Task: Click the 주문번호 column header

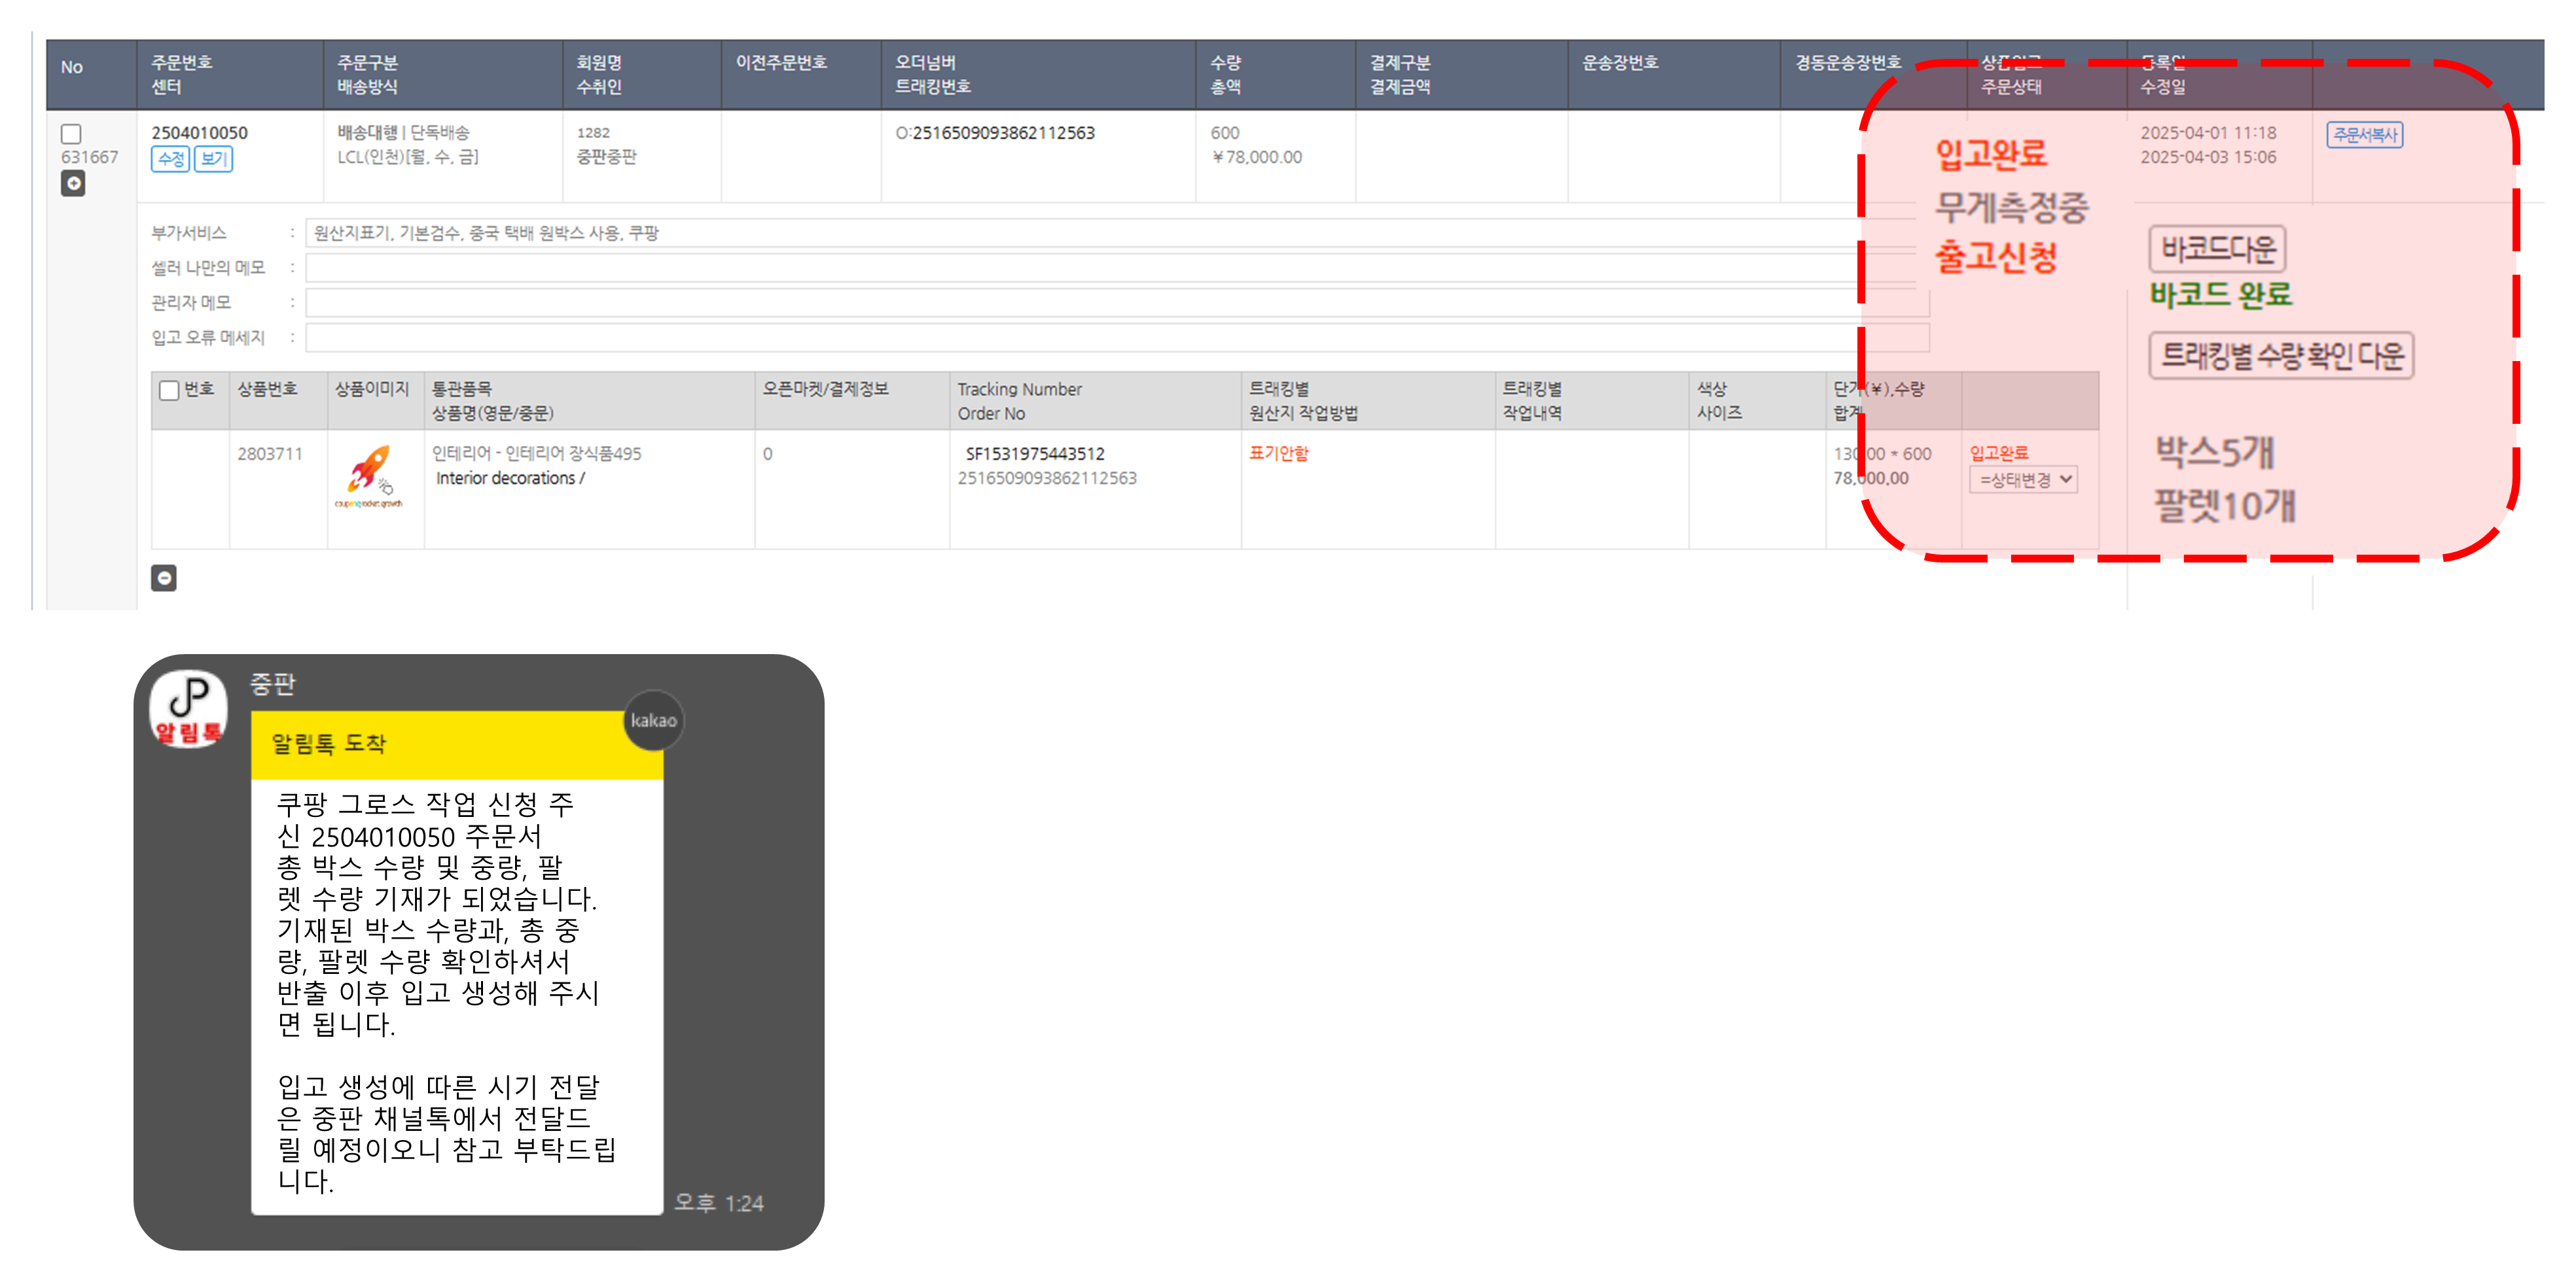Action: pyautogui.click(x=182, y=62)
